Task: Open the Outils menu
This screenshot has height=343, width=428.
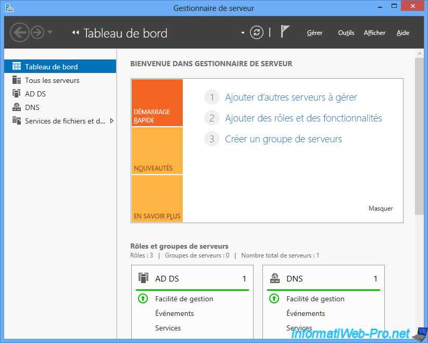Action: (346, 33)
